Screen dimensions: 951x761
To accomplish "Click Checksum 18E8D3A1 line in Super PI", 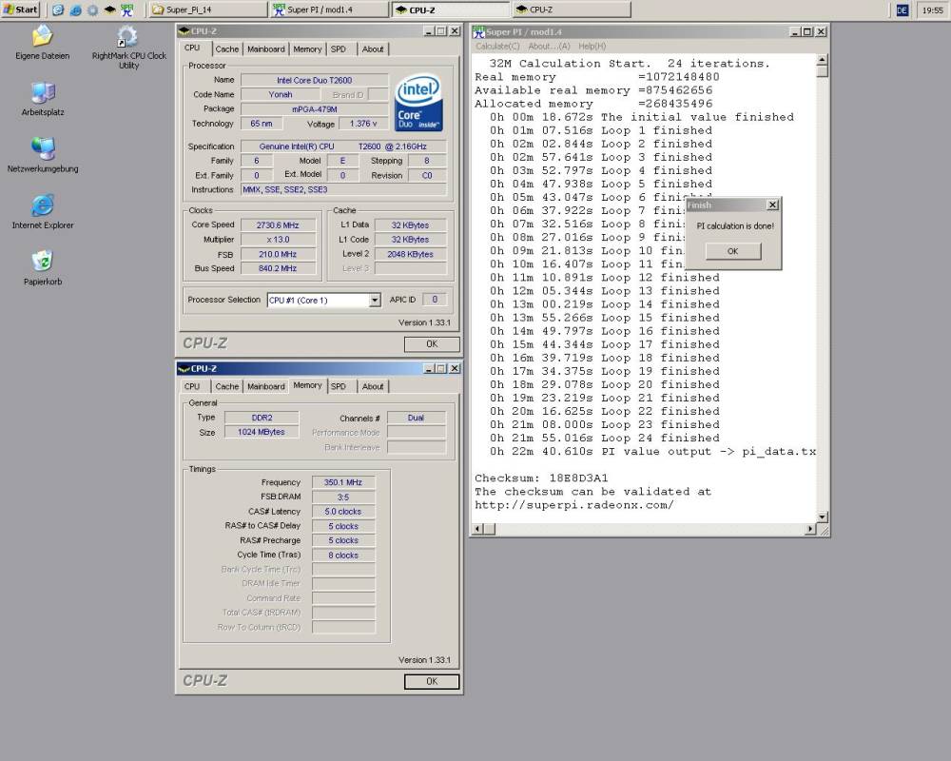I will click(x=541, y=478).
